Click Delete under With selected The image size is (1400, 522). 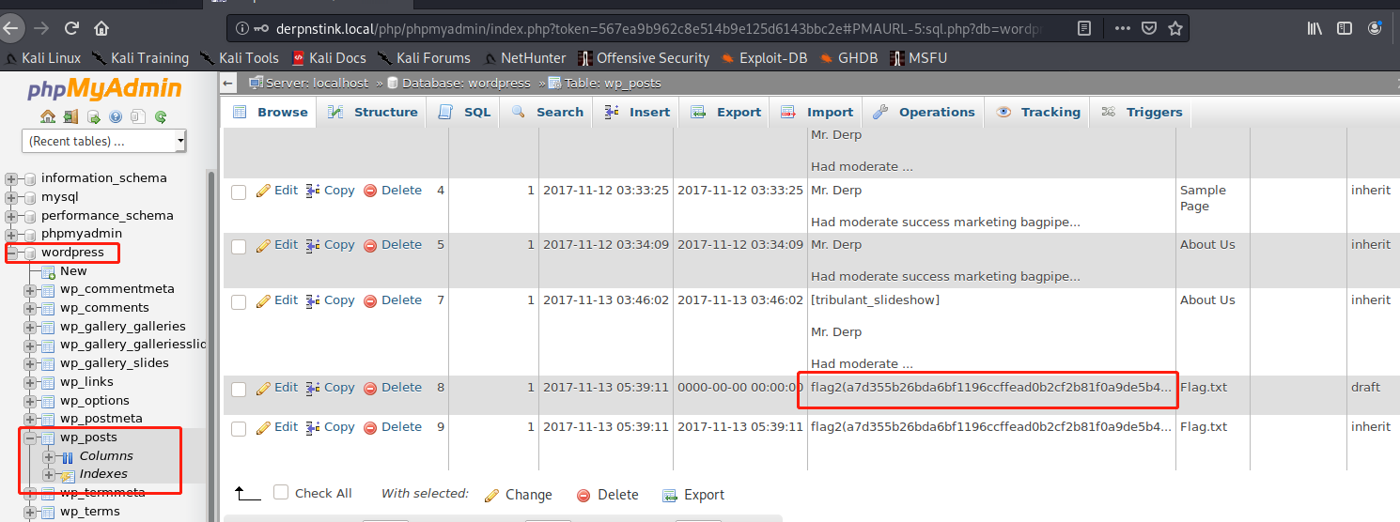tap(607, 495)
